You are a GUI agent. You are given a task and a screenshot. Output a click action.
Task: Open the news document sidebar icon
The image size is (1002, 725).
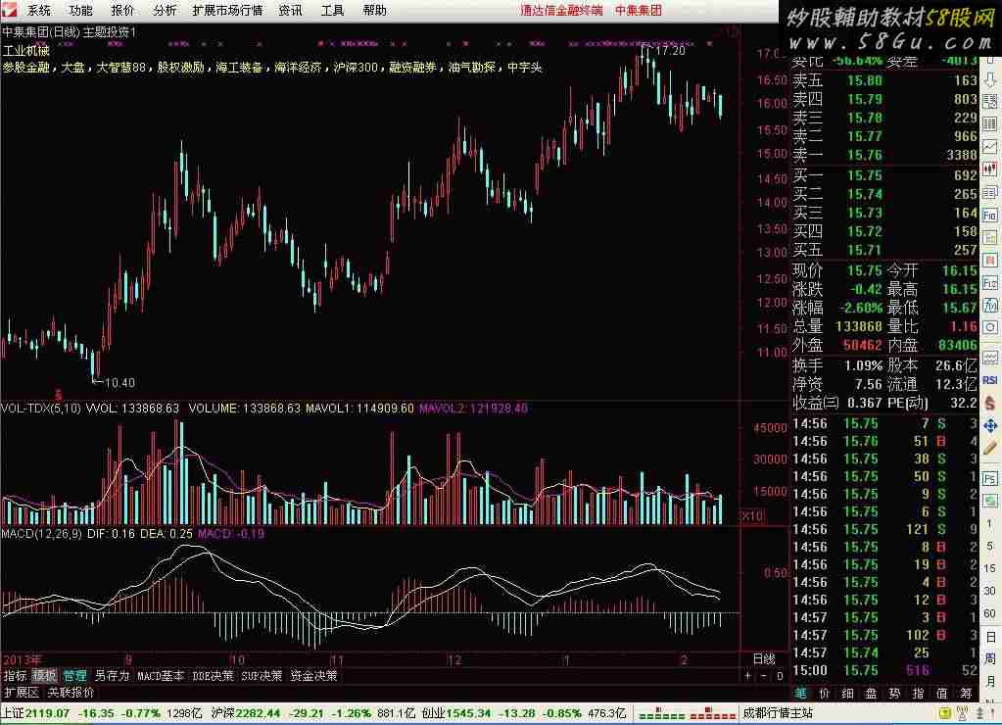click(990, 192)
